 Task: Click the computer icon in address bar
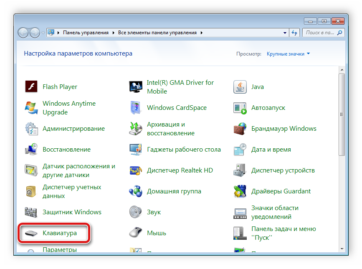pos(51,32)
